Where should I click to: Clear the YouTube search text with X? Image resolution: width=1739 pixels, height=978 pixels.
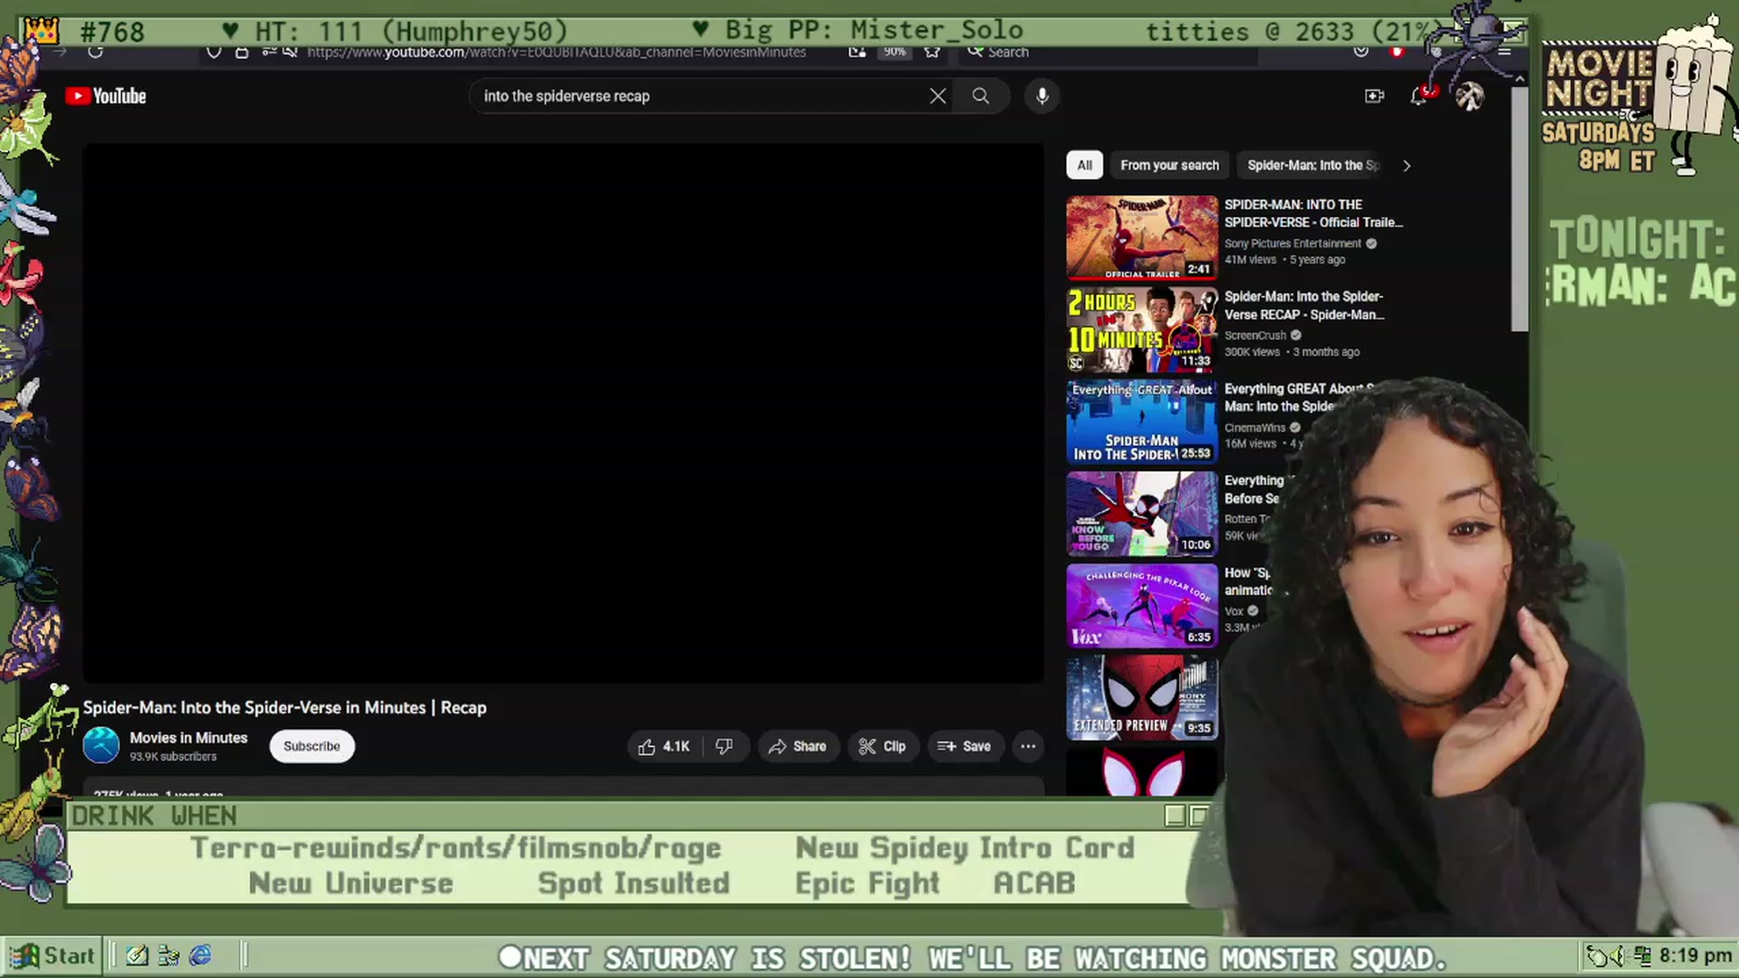(937, 96)
